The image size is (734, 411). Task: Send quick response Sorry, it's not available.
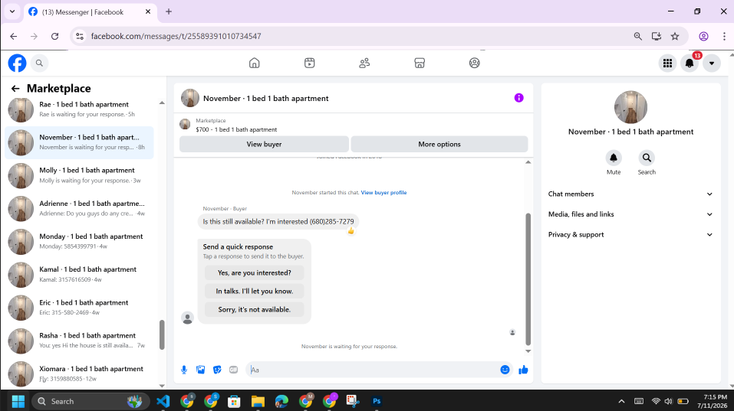pyautogui.click(x=254, y=309)
